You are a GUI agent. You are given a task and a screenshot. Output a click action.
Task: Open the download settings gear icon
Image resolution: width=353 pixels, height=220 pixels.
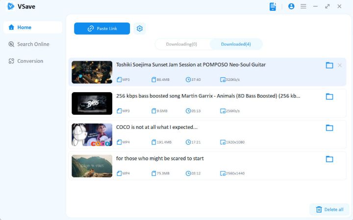pos(140,28)
